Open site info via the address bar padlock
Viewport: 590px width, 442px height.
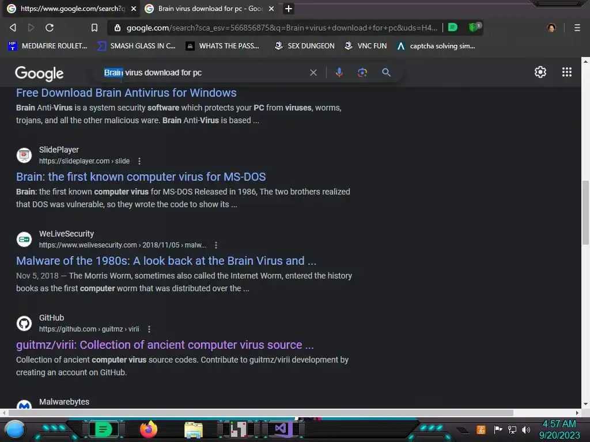[x=118, y=28]
